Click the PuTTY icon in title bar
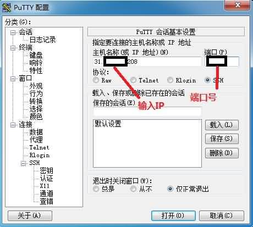253x227 pixels. tap(7, 8)
